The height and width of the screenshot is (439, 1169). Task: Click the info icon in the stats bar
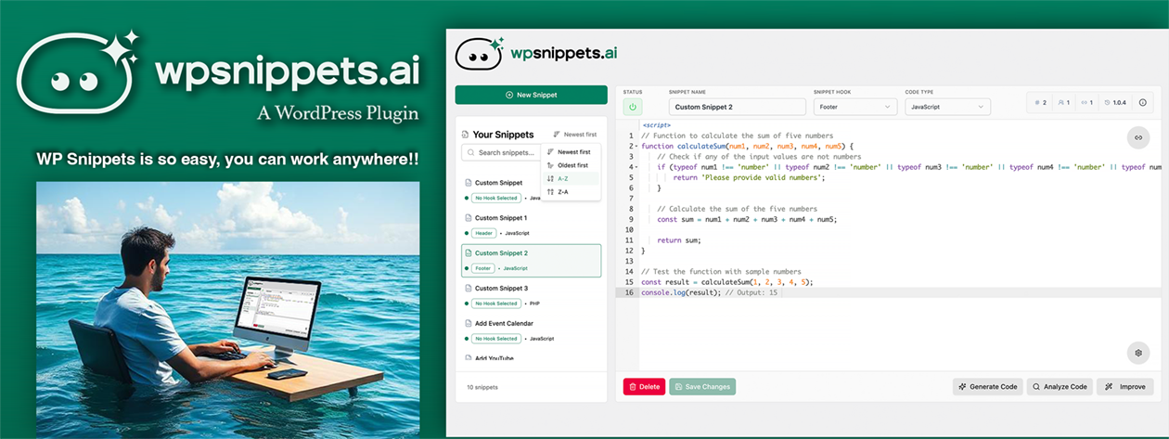(1142, 103)
